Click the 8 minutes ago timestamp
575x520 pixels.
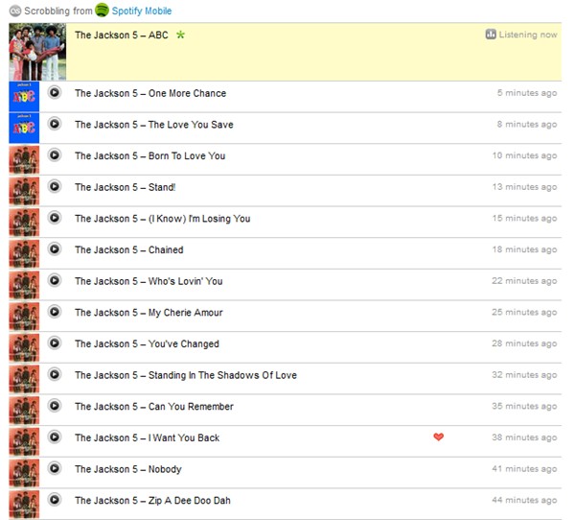(x=527, y=124)
